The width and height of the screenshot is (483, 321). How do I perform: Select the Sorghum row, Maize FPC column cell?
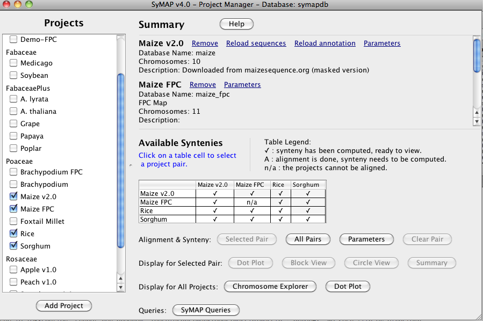(x=252, y=220)
